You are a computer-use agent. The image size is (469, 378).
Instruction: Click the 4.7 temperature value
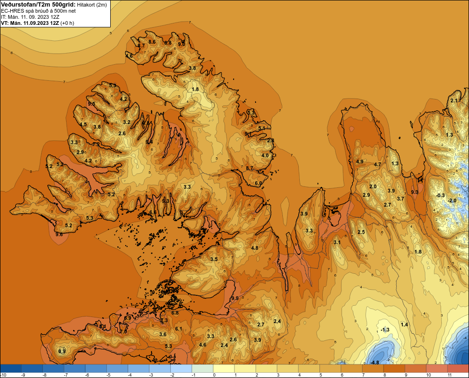(378, 164)
